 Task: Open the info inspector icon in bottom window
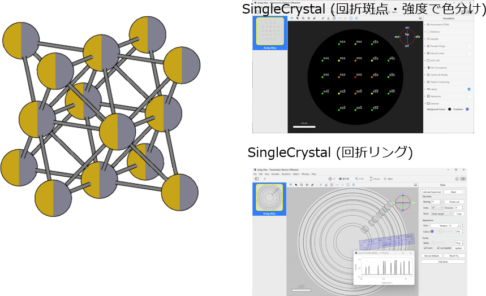click(457, 179)
